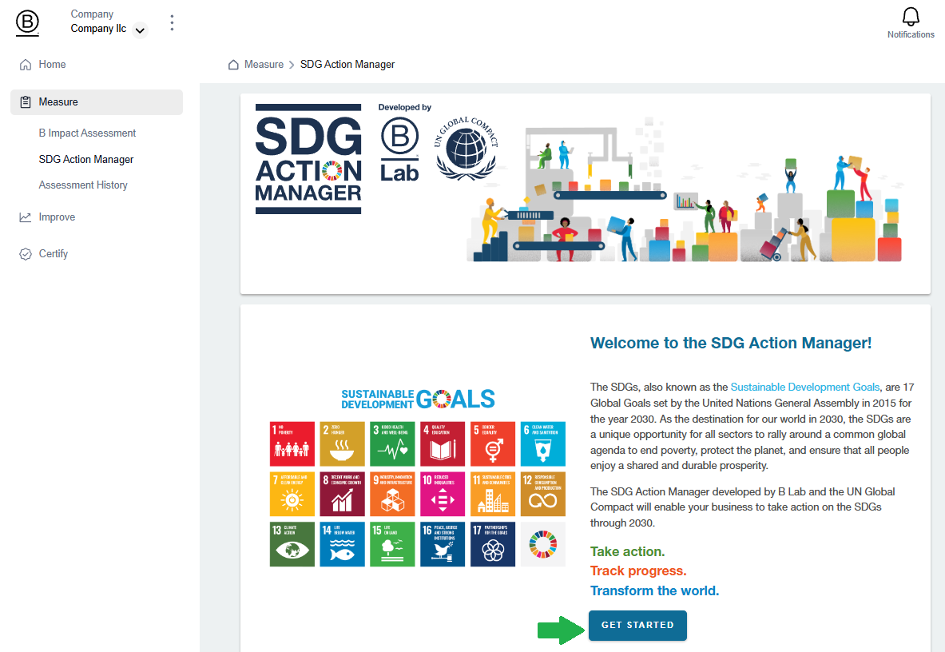Click the Sustainable Development Goals link
Screen dimensions: 945x652
pos(805,387)
